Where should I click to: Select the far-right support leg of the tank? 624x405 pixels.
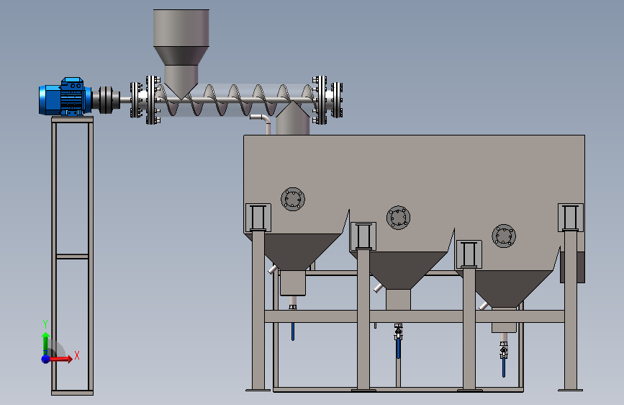[x=571, y=310]
